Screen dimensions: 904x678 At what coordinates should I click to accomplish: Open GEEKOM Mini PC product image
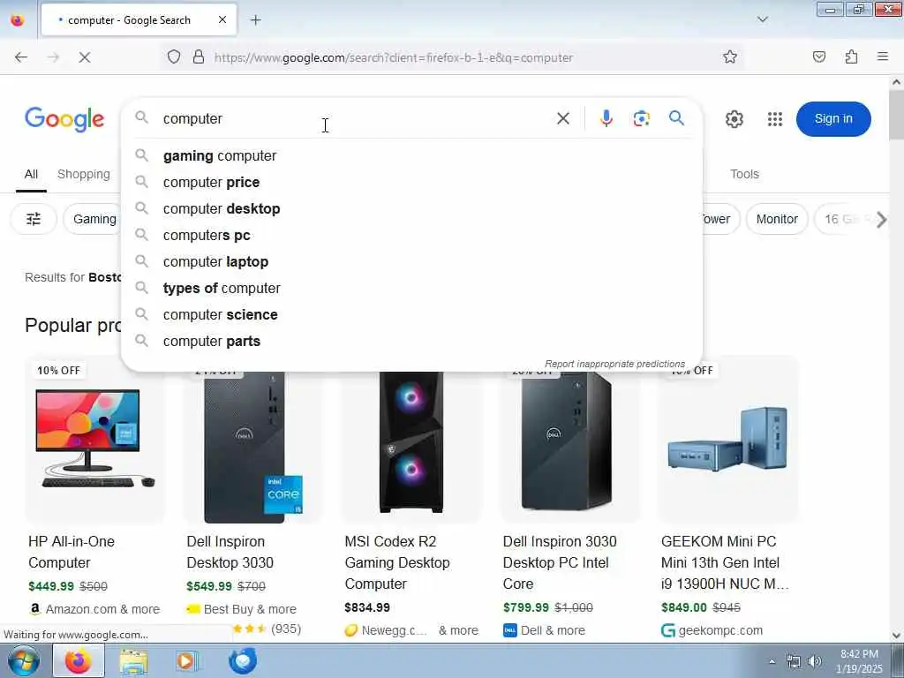point(727,441)
